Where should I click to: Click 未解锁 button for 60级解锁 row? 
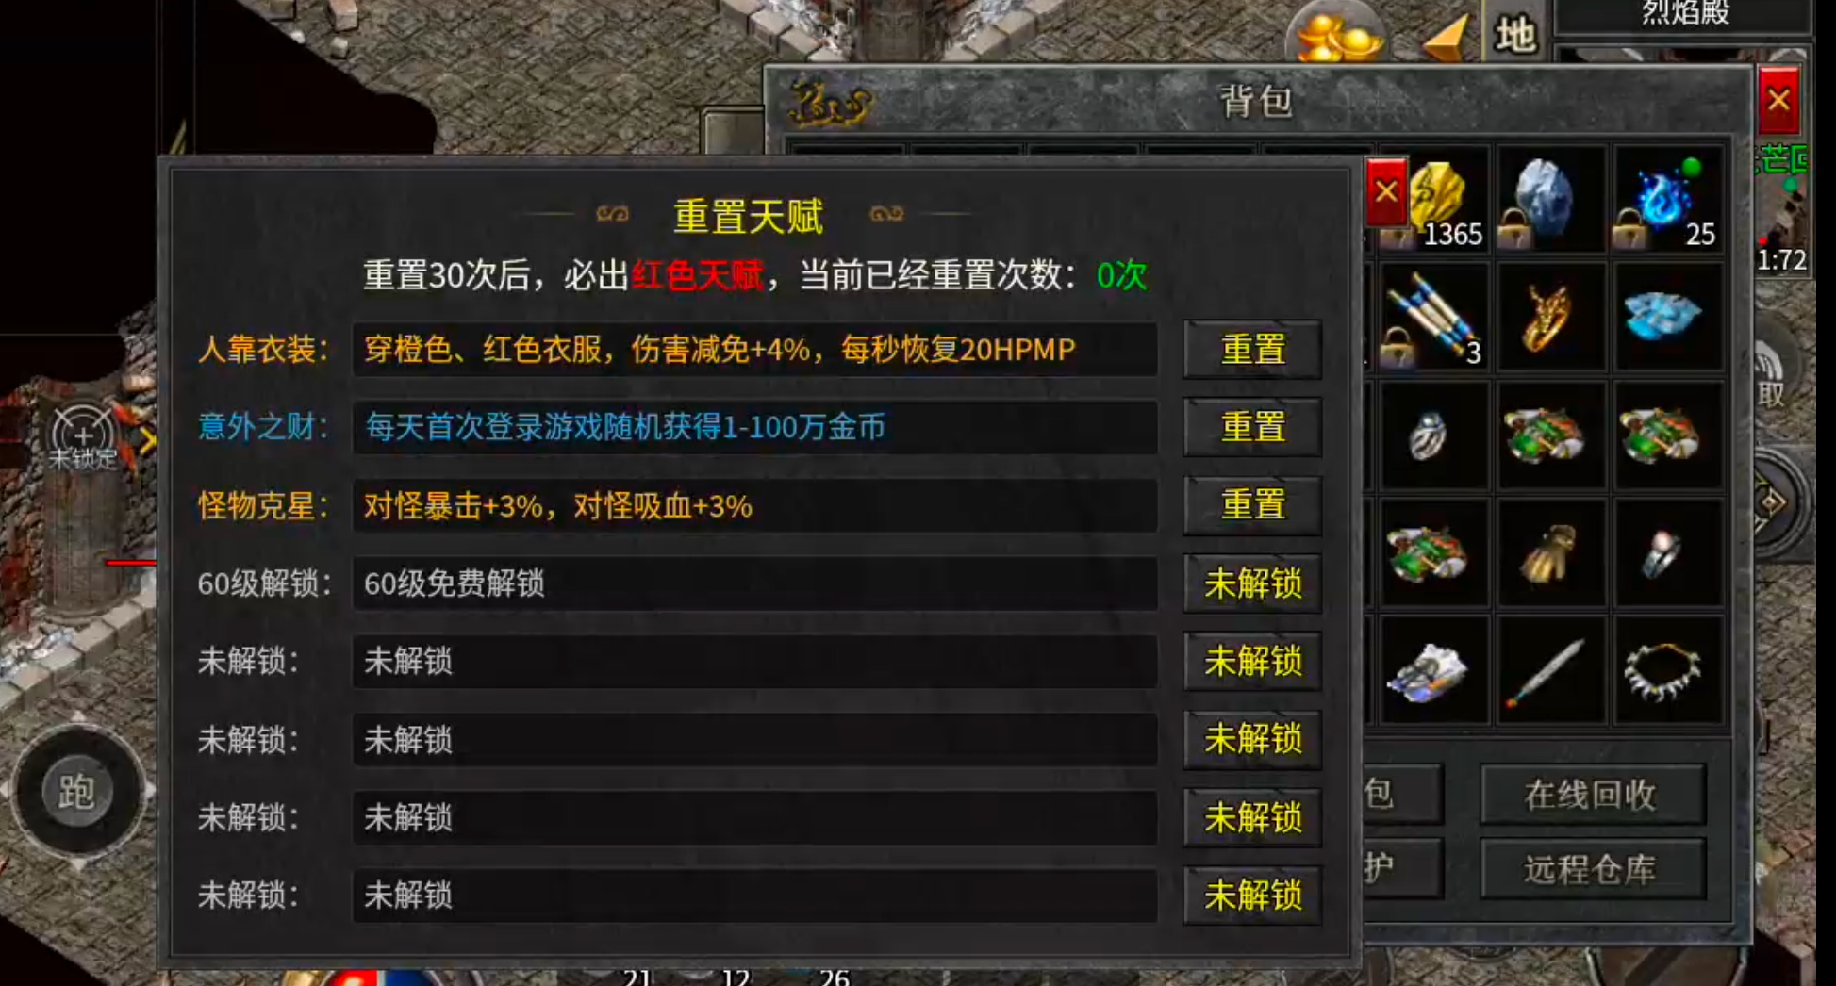(1252, 583)
